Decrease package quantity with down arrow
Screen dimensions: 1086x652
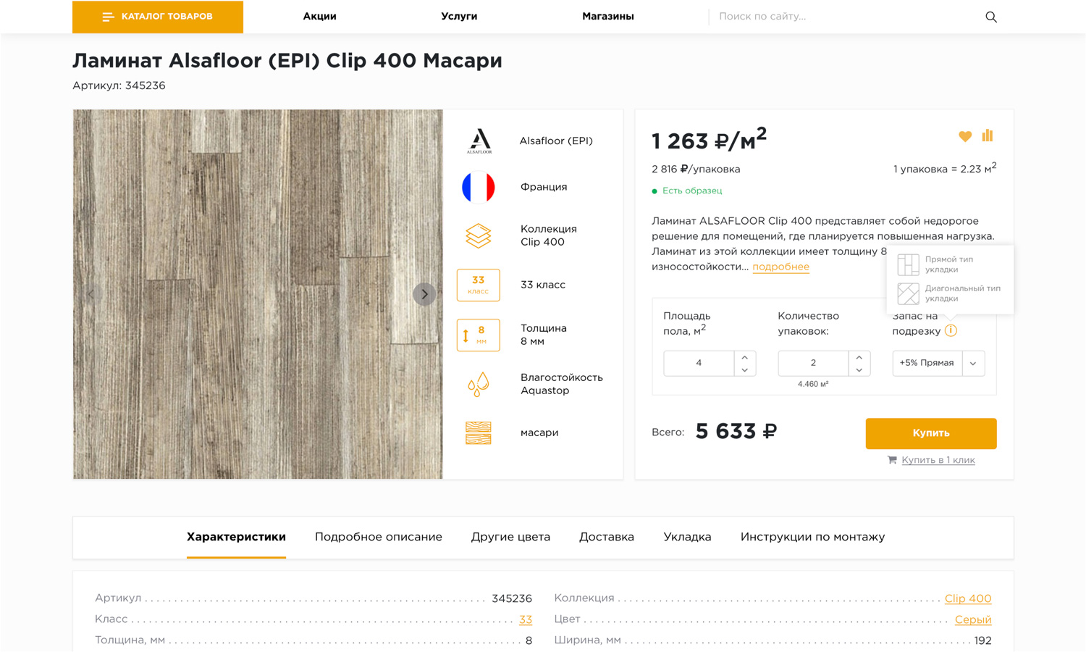pyautogui.click(x=859, y=370)
